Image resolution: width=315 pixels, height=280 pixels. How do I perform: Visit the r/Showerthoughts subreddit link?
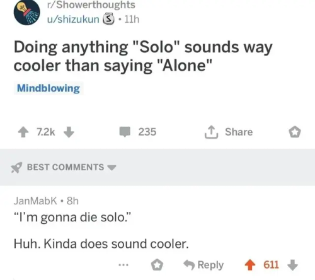pos(91,5)
